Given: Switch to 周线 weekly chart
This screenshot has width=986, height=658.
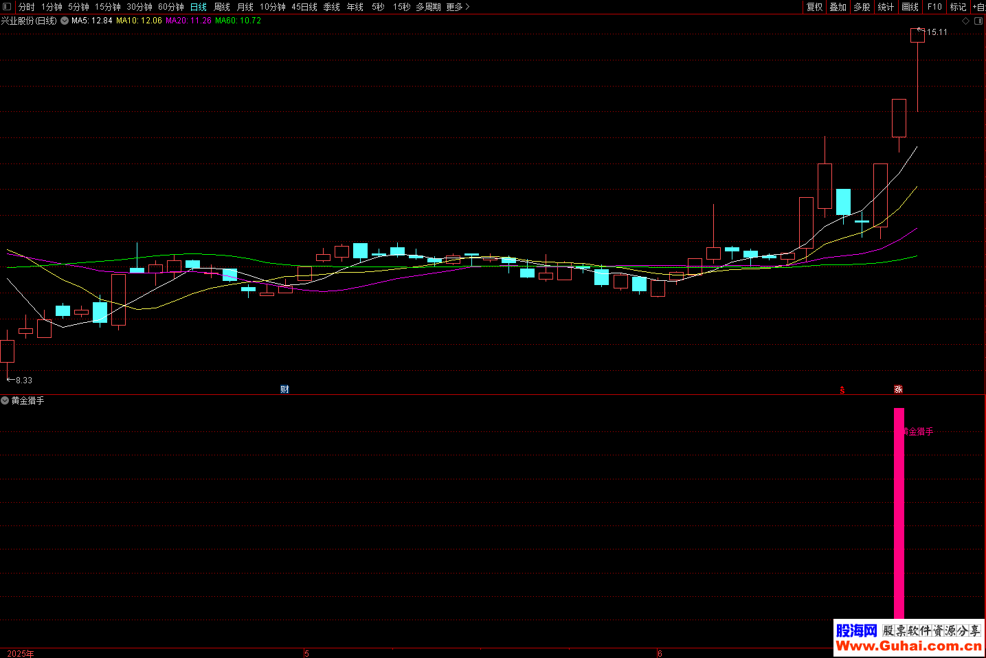Looking at the screenshot, I should click(x=222, y=7).
